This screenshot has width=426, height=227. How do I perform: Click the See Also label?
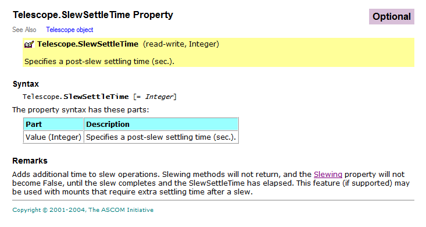[24, 30]
